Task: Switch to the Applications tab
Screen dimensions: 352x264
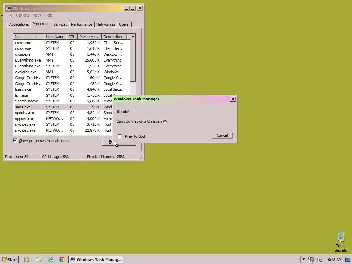Action: 19,24
